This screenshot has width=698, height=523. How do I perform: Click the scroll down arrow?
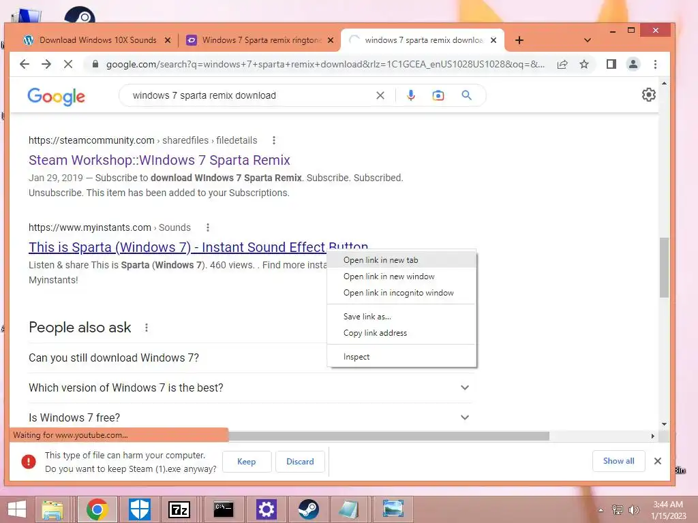tap(664, 424)
